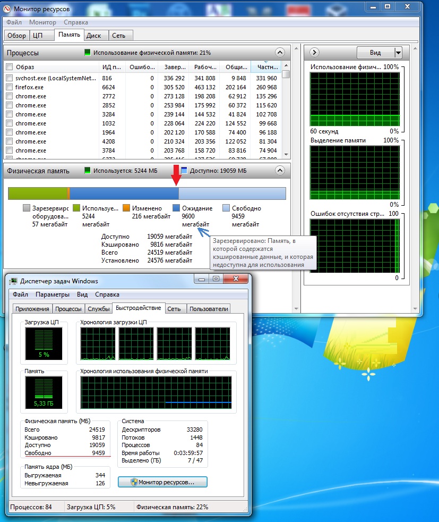Click the Resource Monitor title bar icon
Screen dimensions: 439x522
(7, 9)
